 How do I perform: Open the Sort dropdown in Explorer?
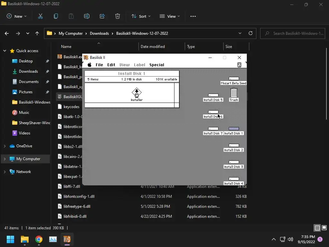(141, 16)
